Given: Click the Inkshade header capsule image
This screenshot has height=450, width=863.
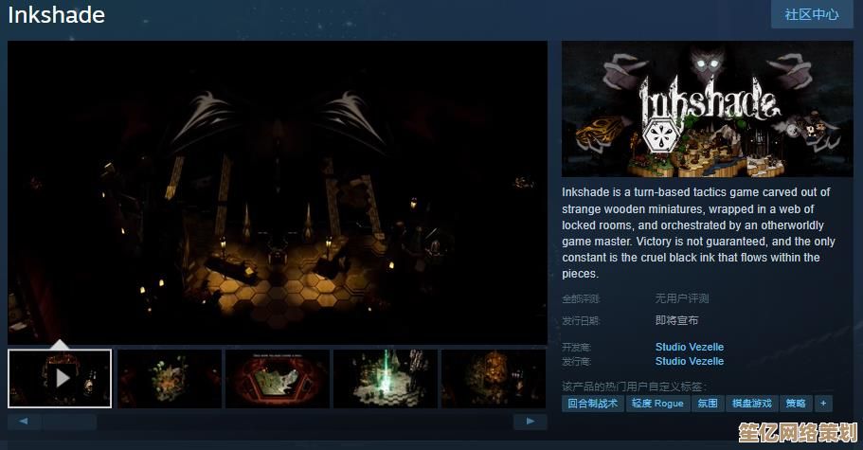Looking at the screenshot, I should coord(708,108).
